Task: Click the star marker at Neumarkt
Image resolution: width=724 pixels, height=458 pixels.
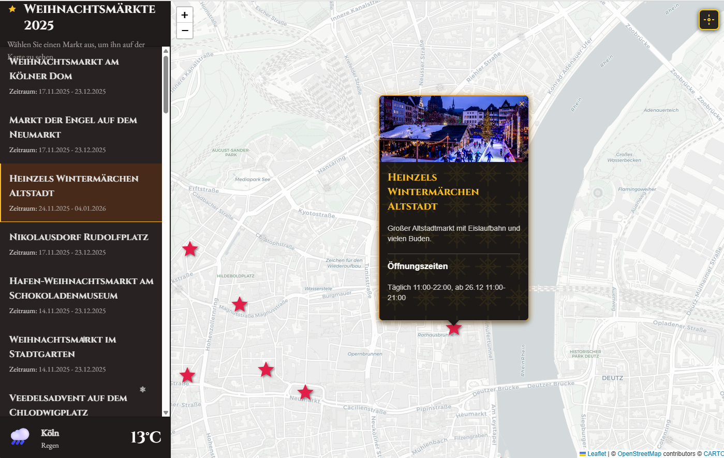Action: (x=305, y=392)
